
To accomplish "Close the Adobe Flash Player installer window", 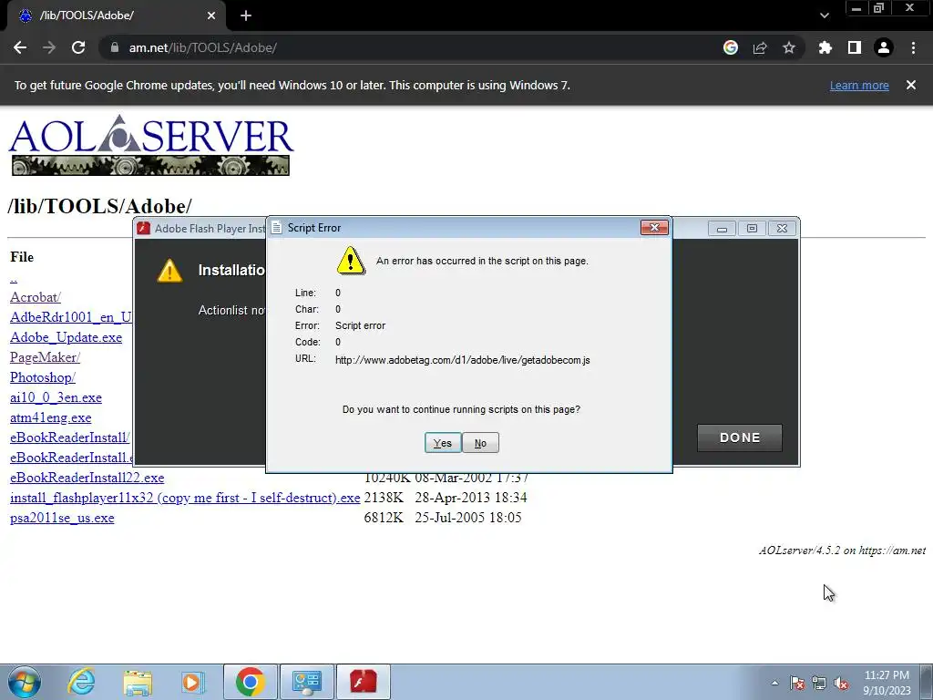I will [782, 229].
